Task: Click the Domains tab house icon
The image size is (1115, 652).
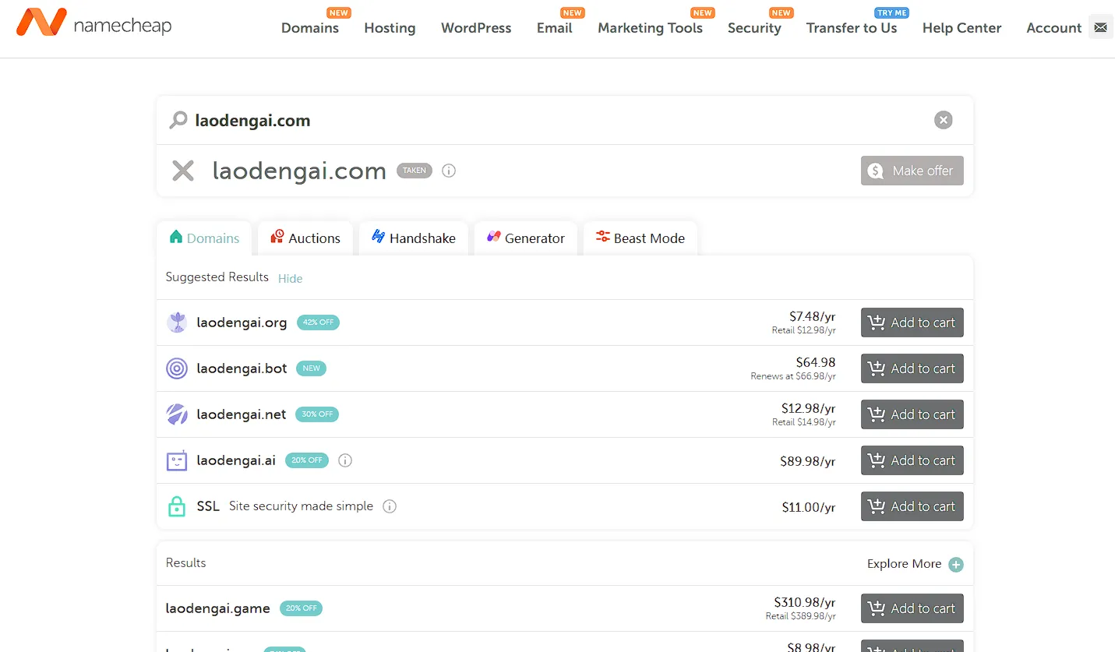Action: (176, 237)
